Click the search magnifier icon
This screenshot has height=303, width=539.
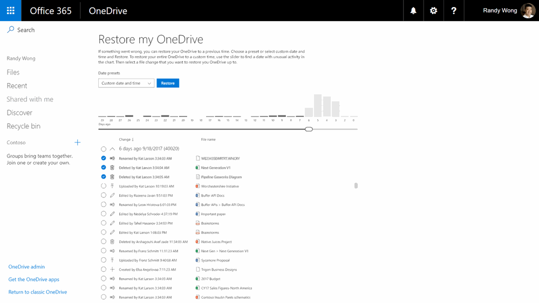pos(11,30)
